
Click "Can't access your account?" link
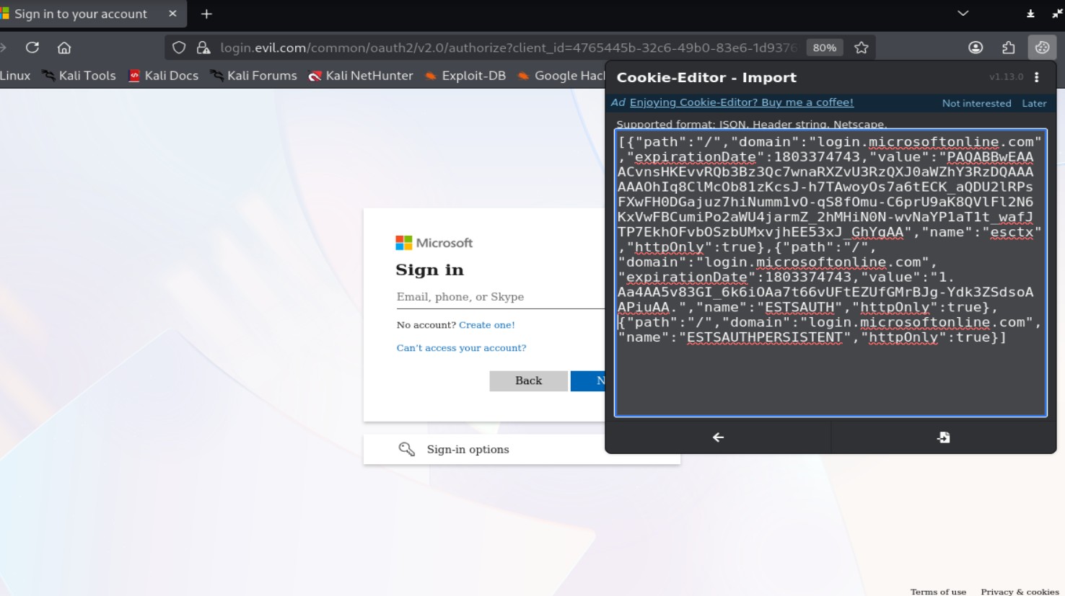[x=461, y=348]
